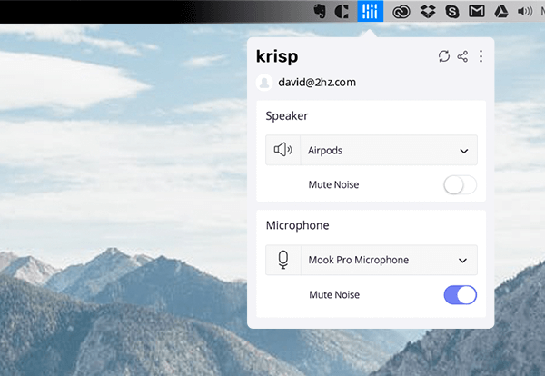This screenshot has width=545, height=376.
Task: Open the Google Drive menu bar icon
Action: [500, 12]
